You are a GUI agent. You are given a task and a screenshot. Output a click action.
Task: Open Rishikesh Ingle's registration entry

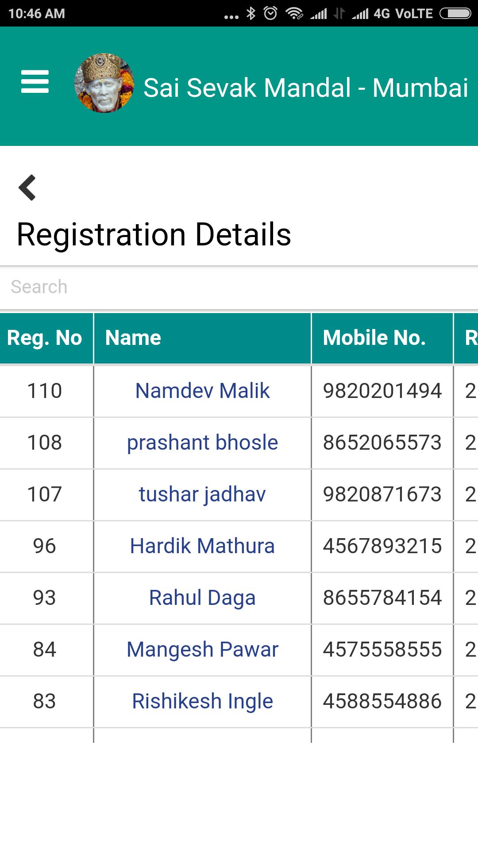point(202,701)
